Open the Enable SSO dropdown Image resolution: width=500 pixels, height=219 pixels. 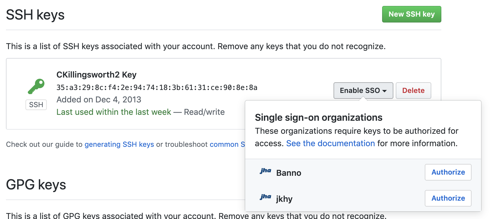(363, 91)
